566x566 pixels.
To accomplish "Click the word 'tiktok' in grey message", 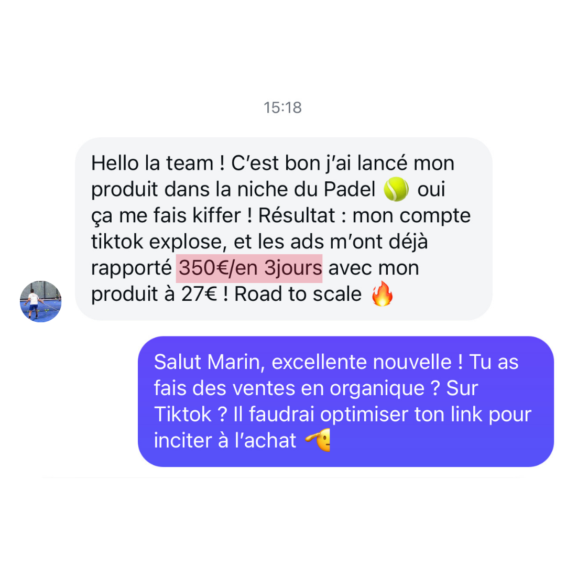I will pyautogui.click(x=117, y=242).
